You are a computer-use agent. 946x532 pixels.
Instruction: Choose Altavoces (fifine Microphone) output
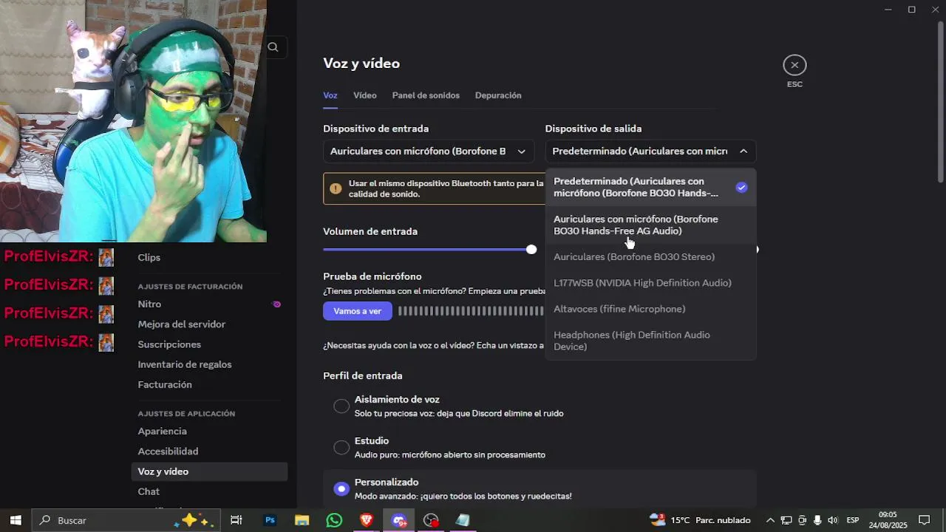tap(650, 309)
